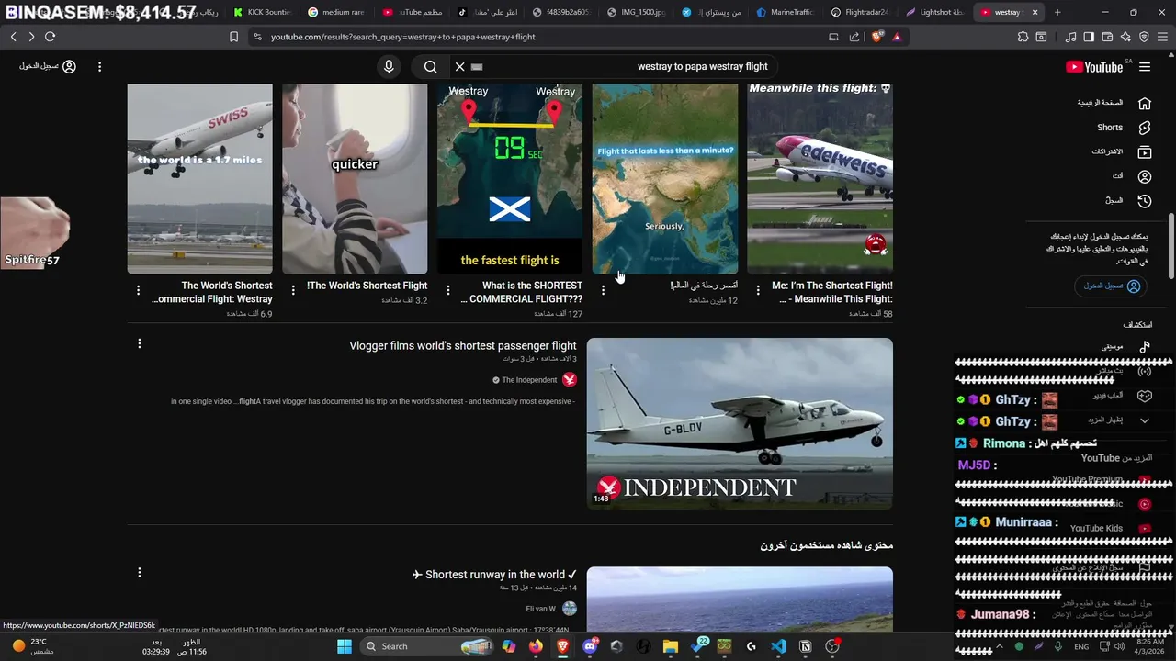Go to the YouTube logo home
Screen dimensions: 1176x661
pos(1094,67)
